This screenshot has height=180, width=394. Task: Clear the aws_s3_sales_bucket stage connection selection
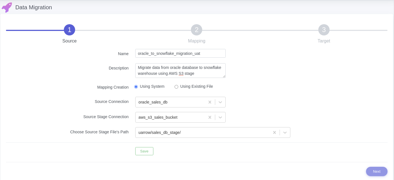click(210, 117)
